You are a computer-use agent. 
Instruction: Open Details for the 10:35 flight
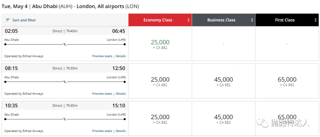(x=121, y=131)
